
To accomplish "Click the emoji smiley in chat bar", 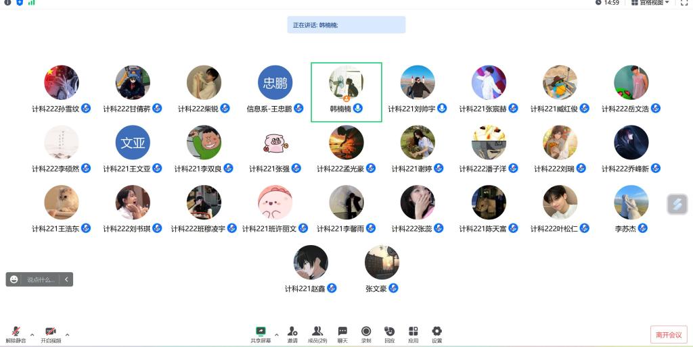I will pyautogui.click(x=14, y=279).
